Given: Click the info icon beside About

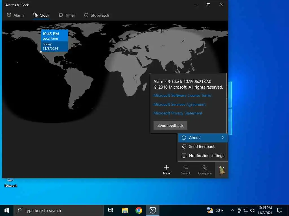Looking at the screenshot, I should [x=184, y=138].
